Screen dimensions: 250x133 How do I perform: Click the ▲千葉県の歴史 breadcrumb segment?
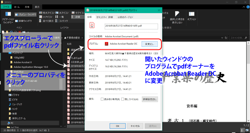pyautogui.click(x=72, y=38)
